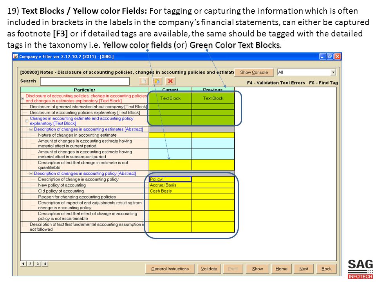Image resolution: width=376 pixels, height=282 pixels.
Task: Click Previous green cell for accounting policies explanatory
Action: click(x=213, y=112)
